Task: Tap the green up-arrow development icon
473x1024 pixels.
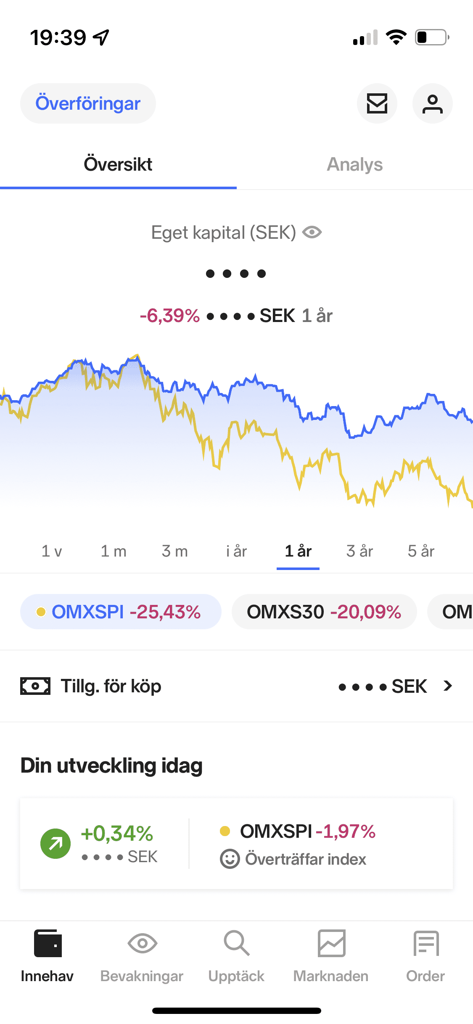Action: [55, 844]
